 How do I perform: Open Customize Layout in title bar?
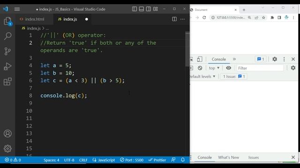[x=155, y=9]
